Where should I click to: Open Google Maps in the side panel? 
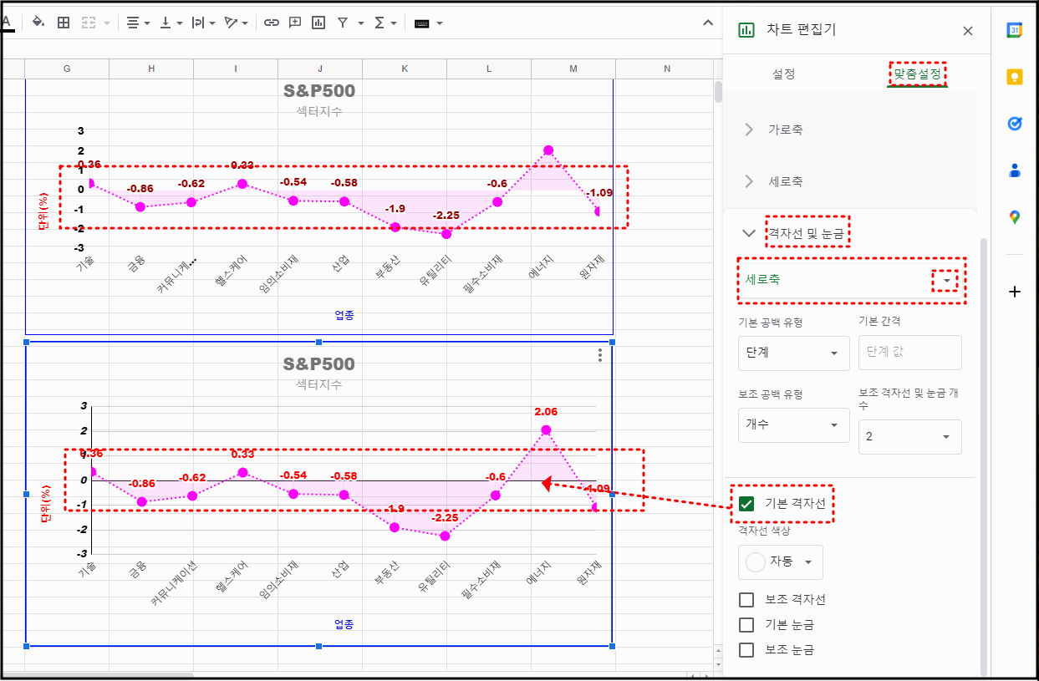(x=1015, y=217)
